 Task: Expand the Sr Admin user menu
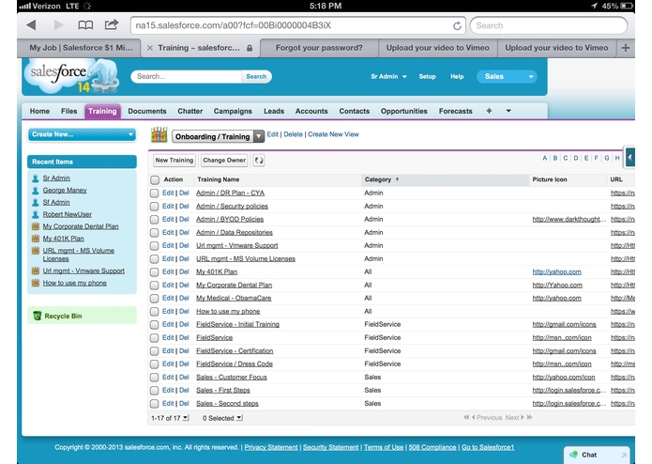pyautogui.click(x=388, y=77)
